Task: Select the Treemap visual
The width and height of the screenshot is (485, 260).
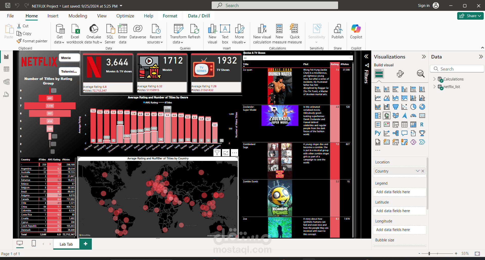Action: coord(378,116)
